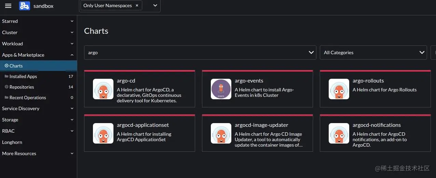Viewport: 436px width, 178px height.
Task: Click the Repositories count 14
Action: point(71,87)
